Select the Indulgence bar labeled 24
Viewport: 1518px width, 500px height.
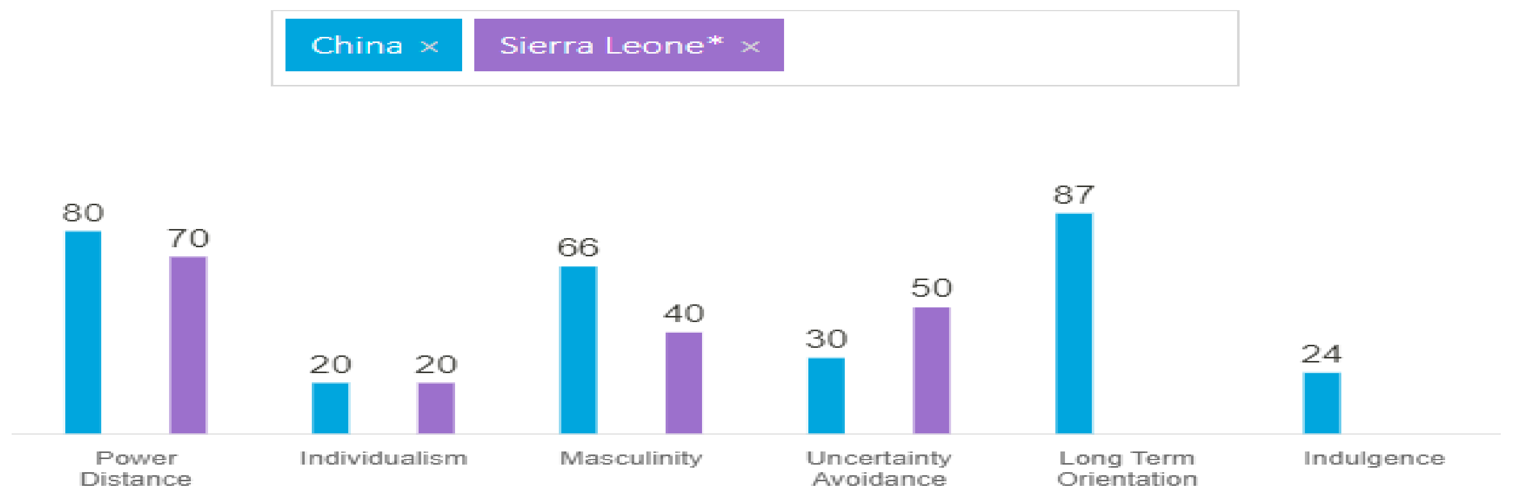click(x=1322, y=403)
